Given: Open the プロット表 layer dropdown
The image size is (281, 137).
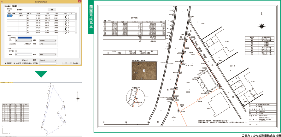Looking at the screenshot, I should click(x=47, y=60).
